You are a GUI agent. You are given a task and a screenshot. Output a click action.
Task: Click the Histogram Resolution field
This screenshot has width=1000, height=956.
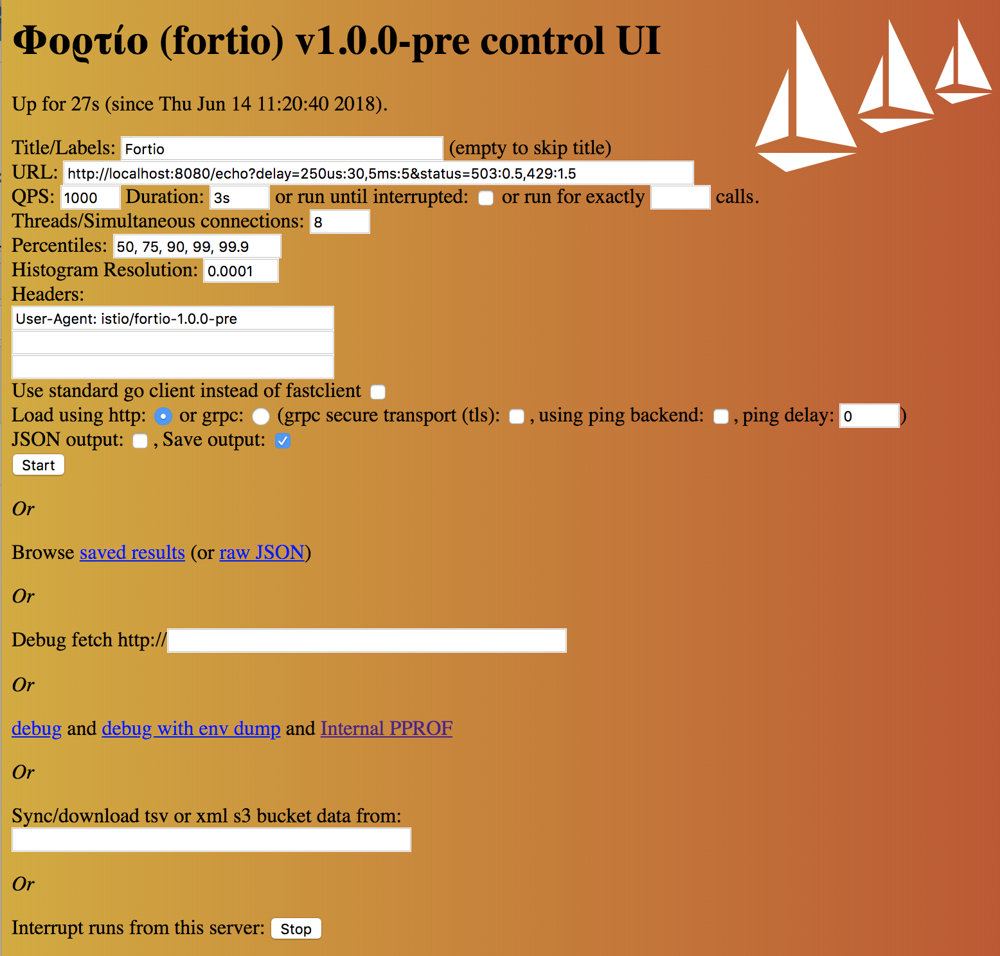241,270
